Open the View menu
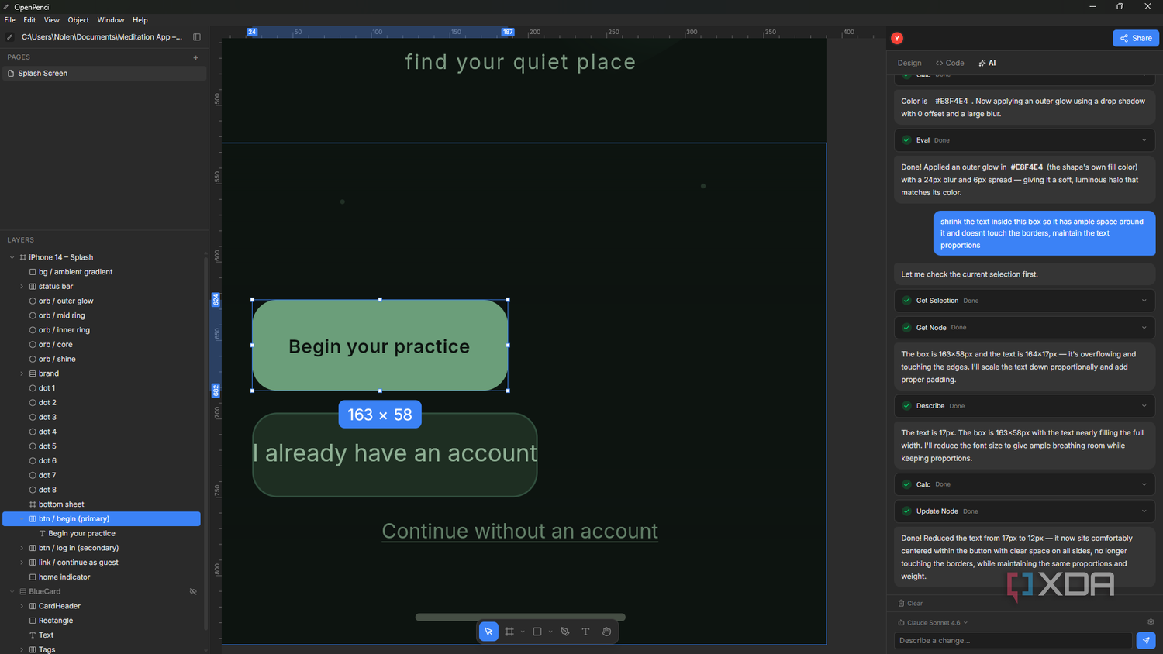Image resolution: width=1163 pixels, height=654 pixels. (x=52, y=20)
